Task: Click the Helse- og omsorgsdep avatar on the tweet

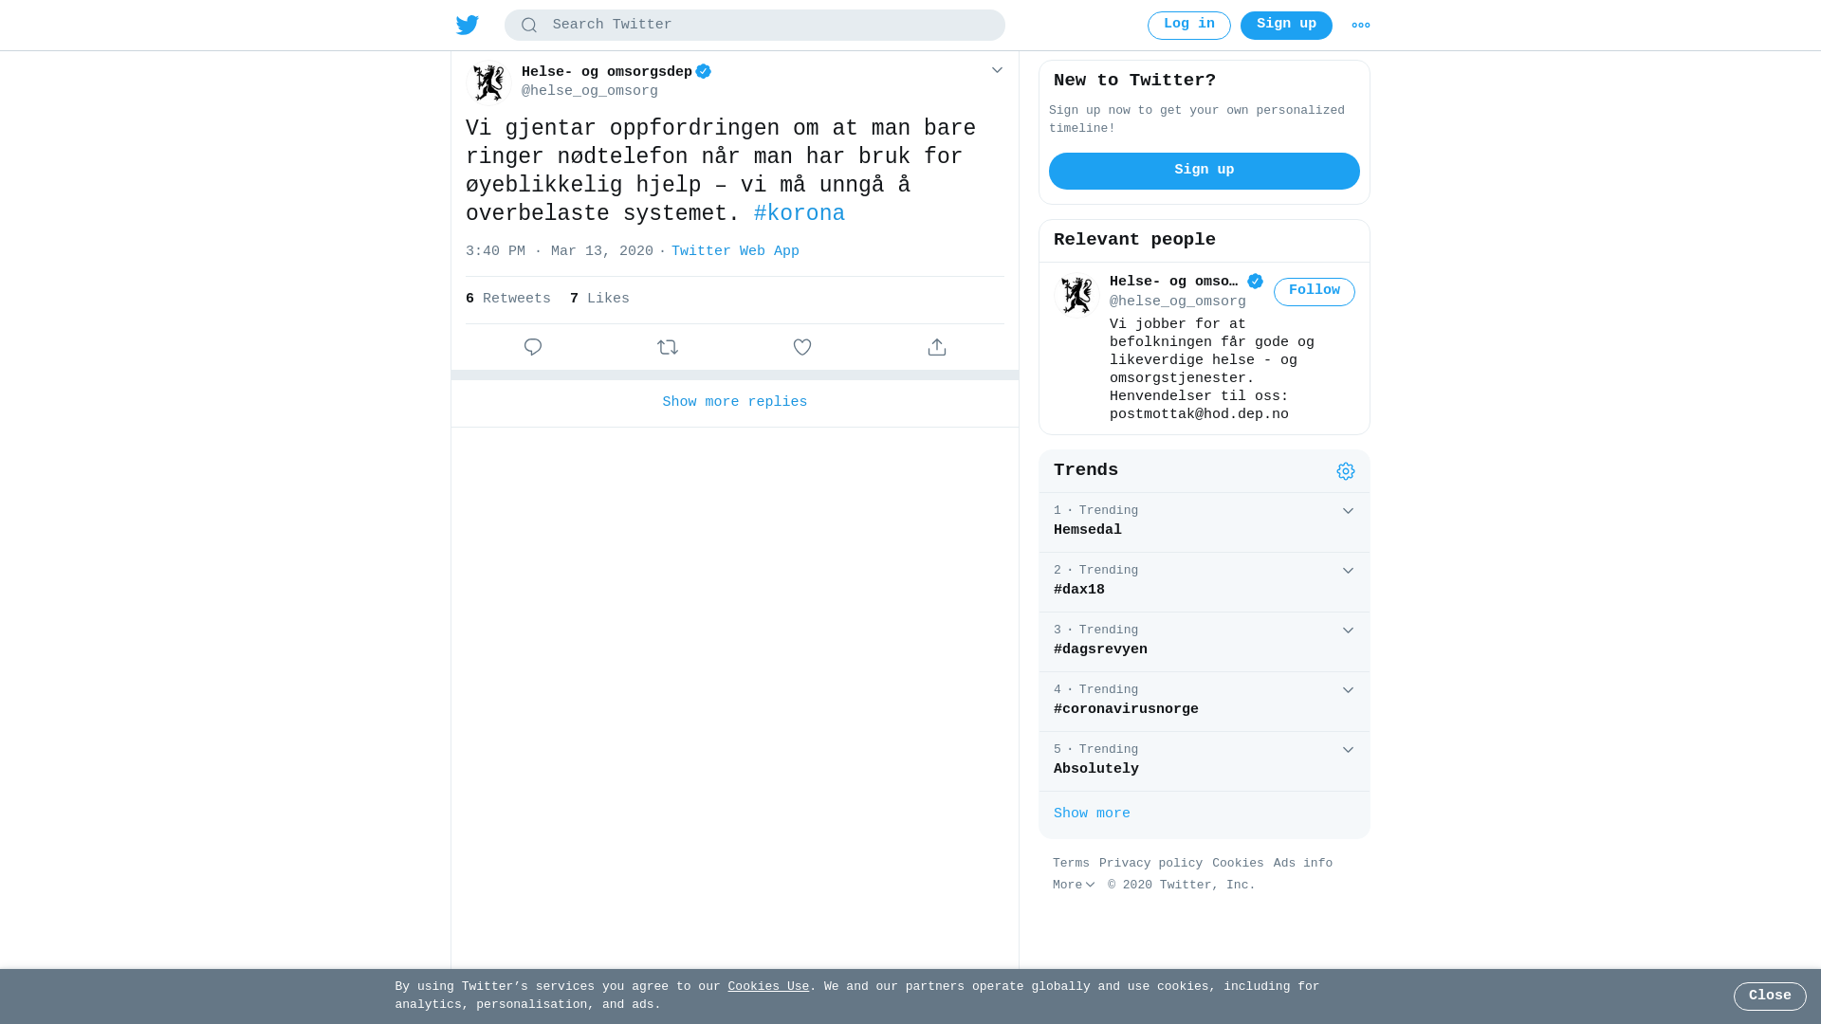Action: click(488, 82)
